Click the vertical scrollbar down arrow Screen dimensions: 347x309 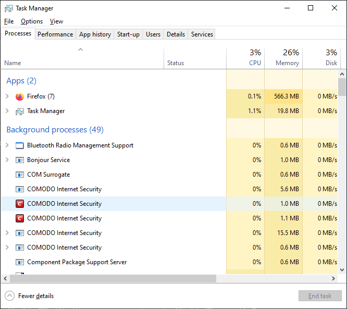[342, 270]
